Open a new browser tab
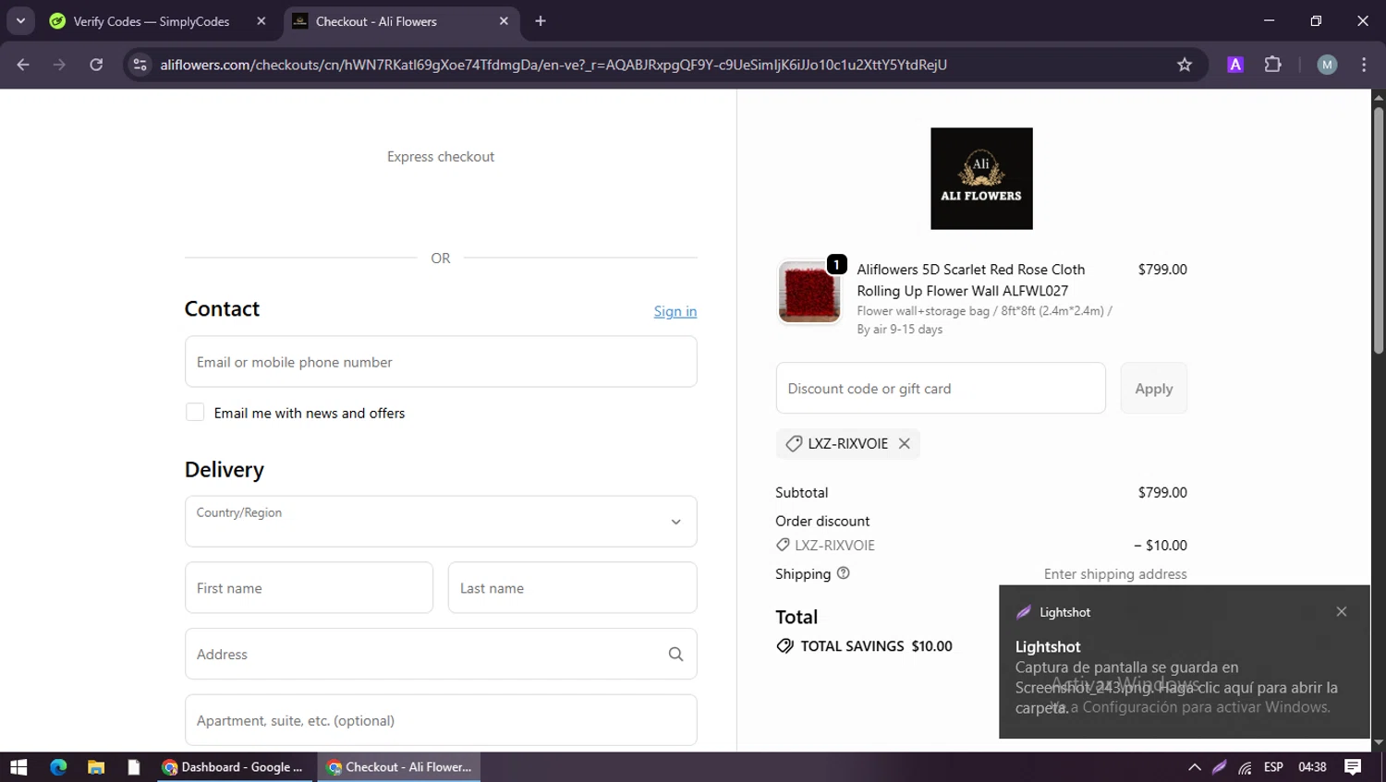 [x=541, y=21]
